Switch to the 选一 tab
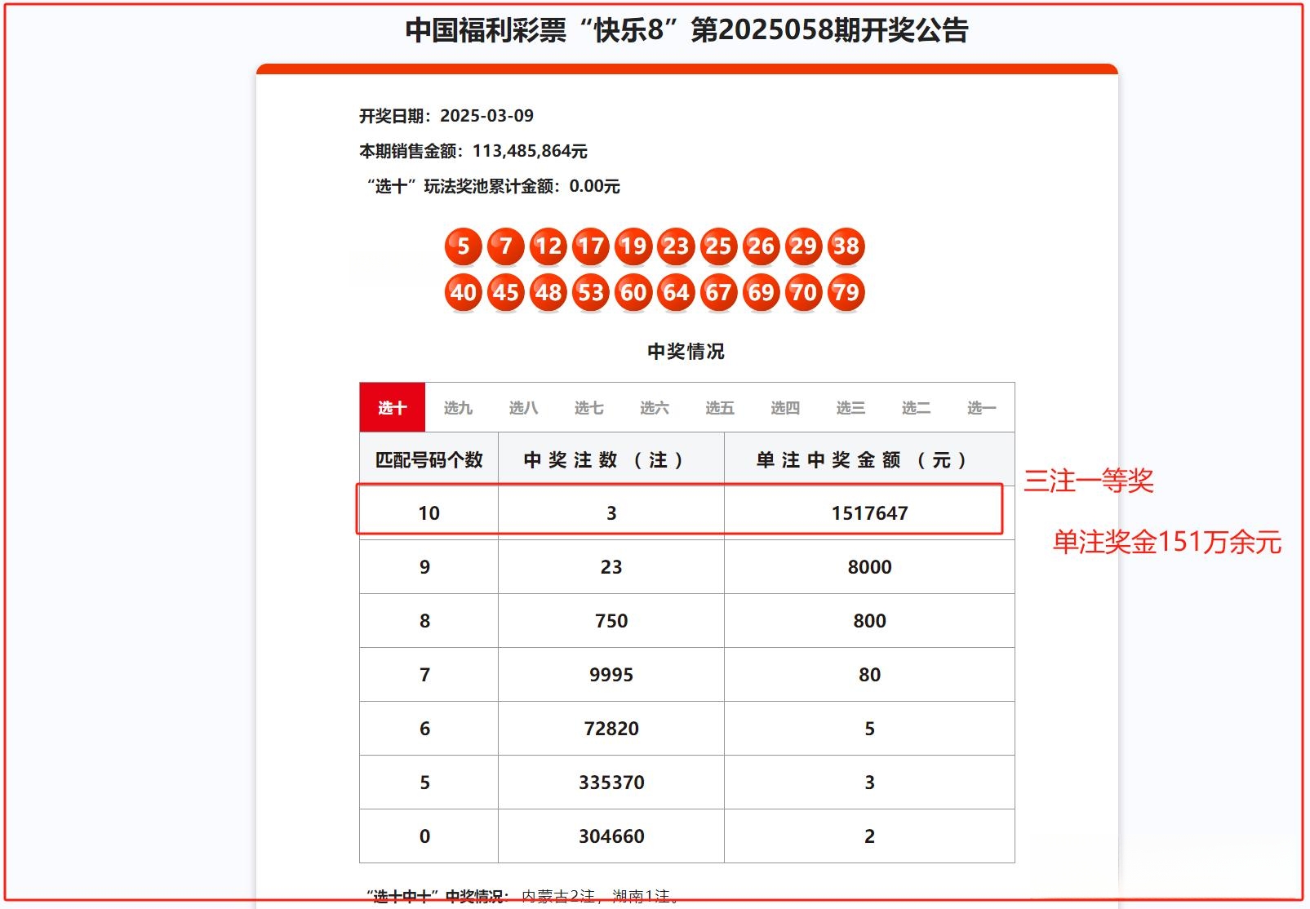 click(981, 407)
